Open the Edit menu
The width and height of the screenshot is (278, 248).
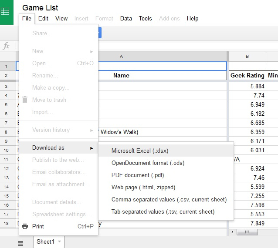click(43, 18)
